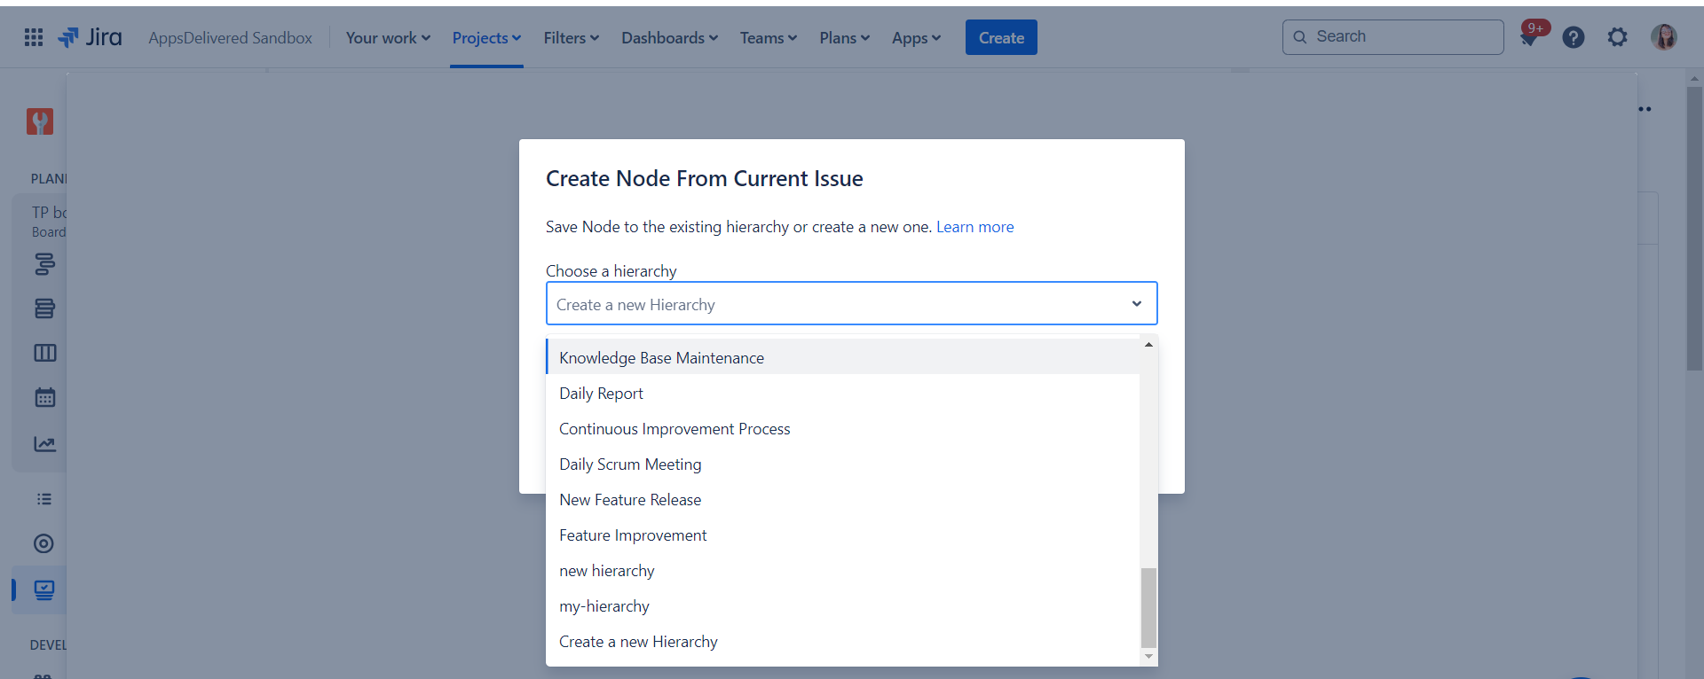Open the reports chart icon in sidebar

pos(44,444)
